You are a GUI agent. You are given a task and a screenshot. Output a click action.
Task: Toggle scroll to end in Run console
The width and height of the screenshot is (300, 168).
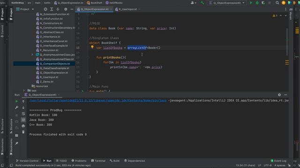coord(23,120)
